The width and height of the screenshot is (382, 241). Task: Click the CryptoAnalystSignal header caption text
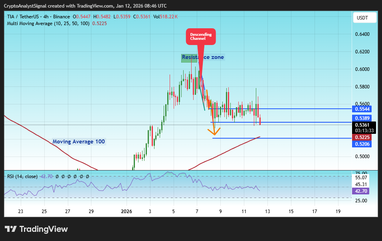point(85,6)
